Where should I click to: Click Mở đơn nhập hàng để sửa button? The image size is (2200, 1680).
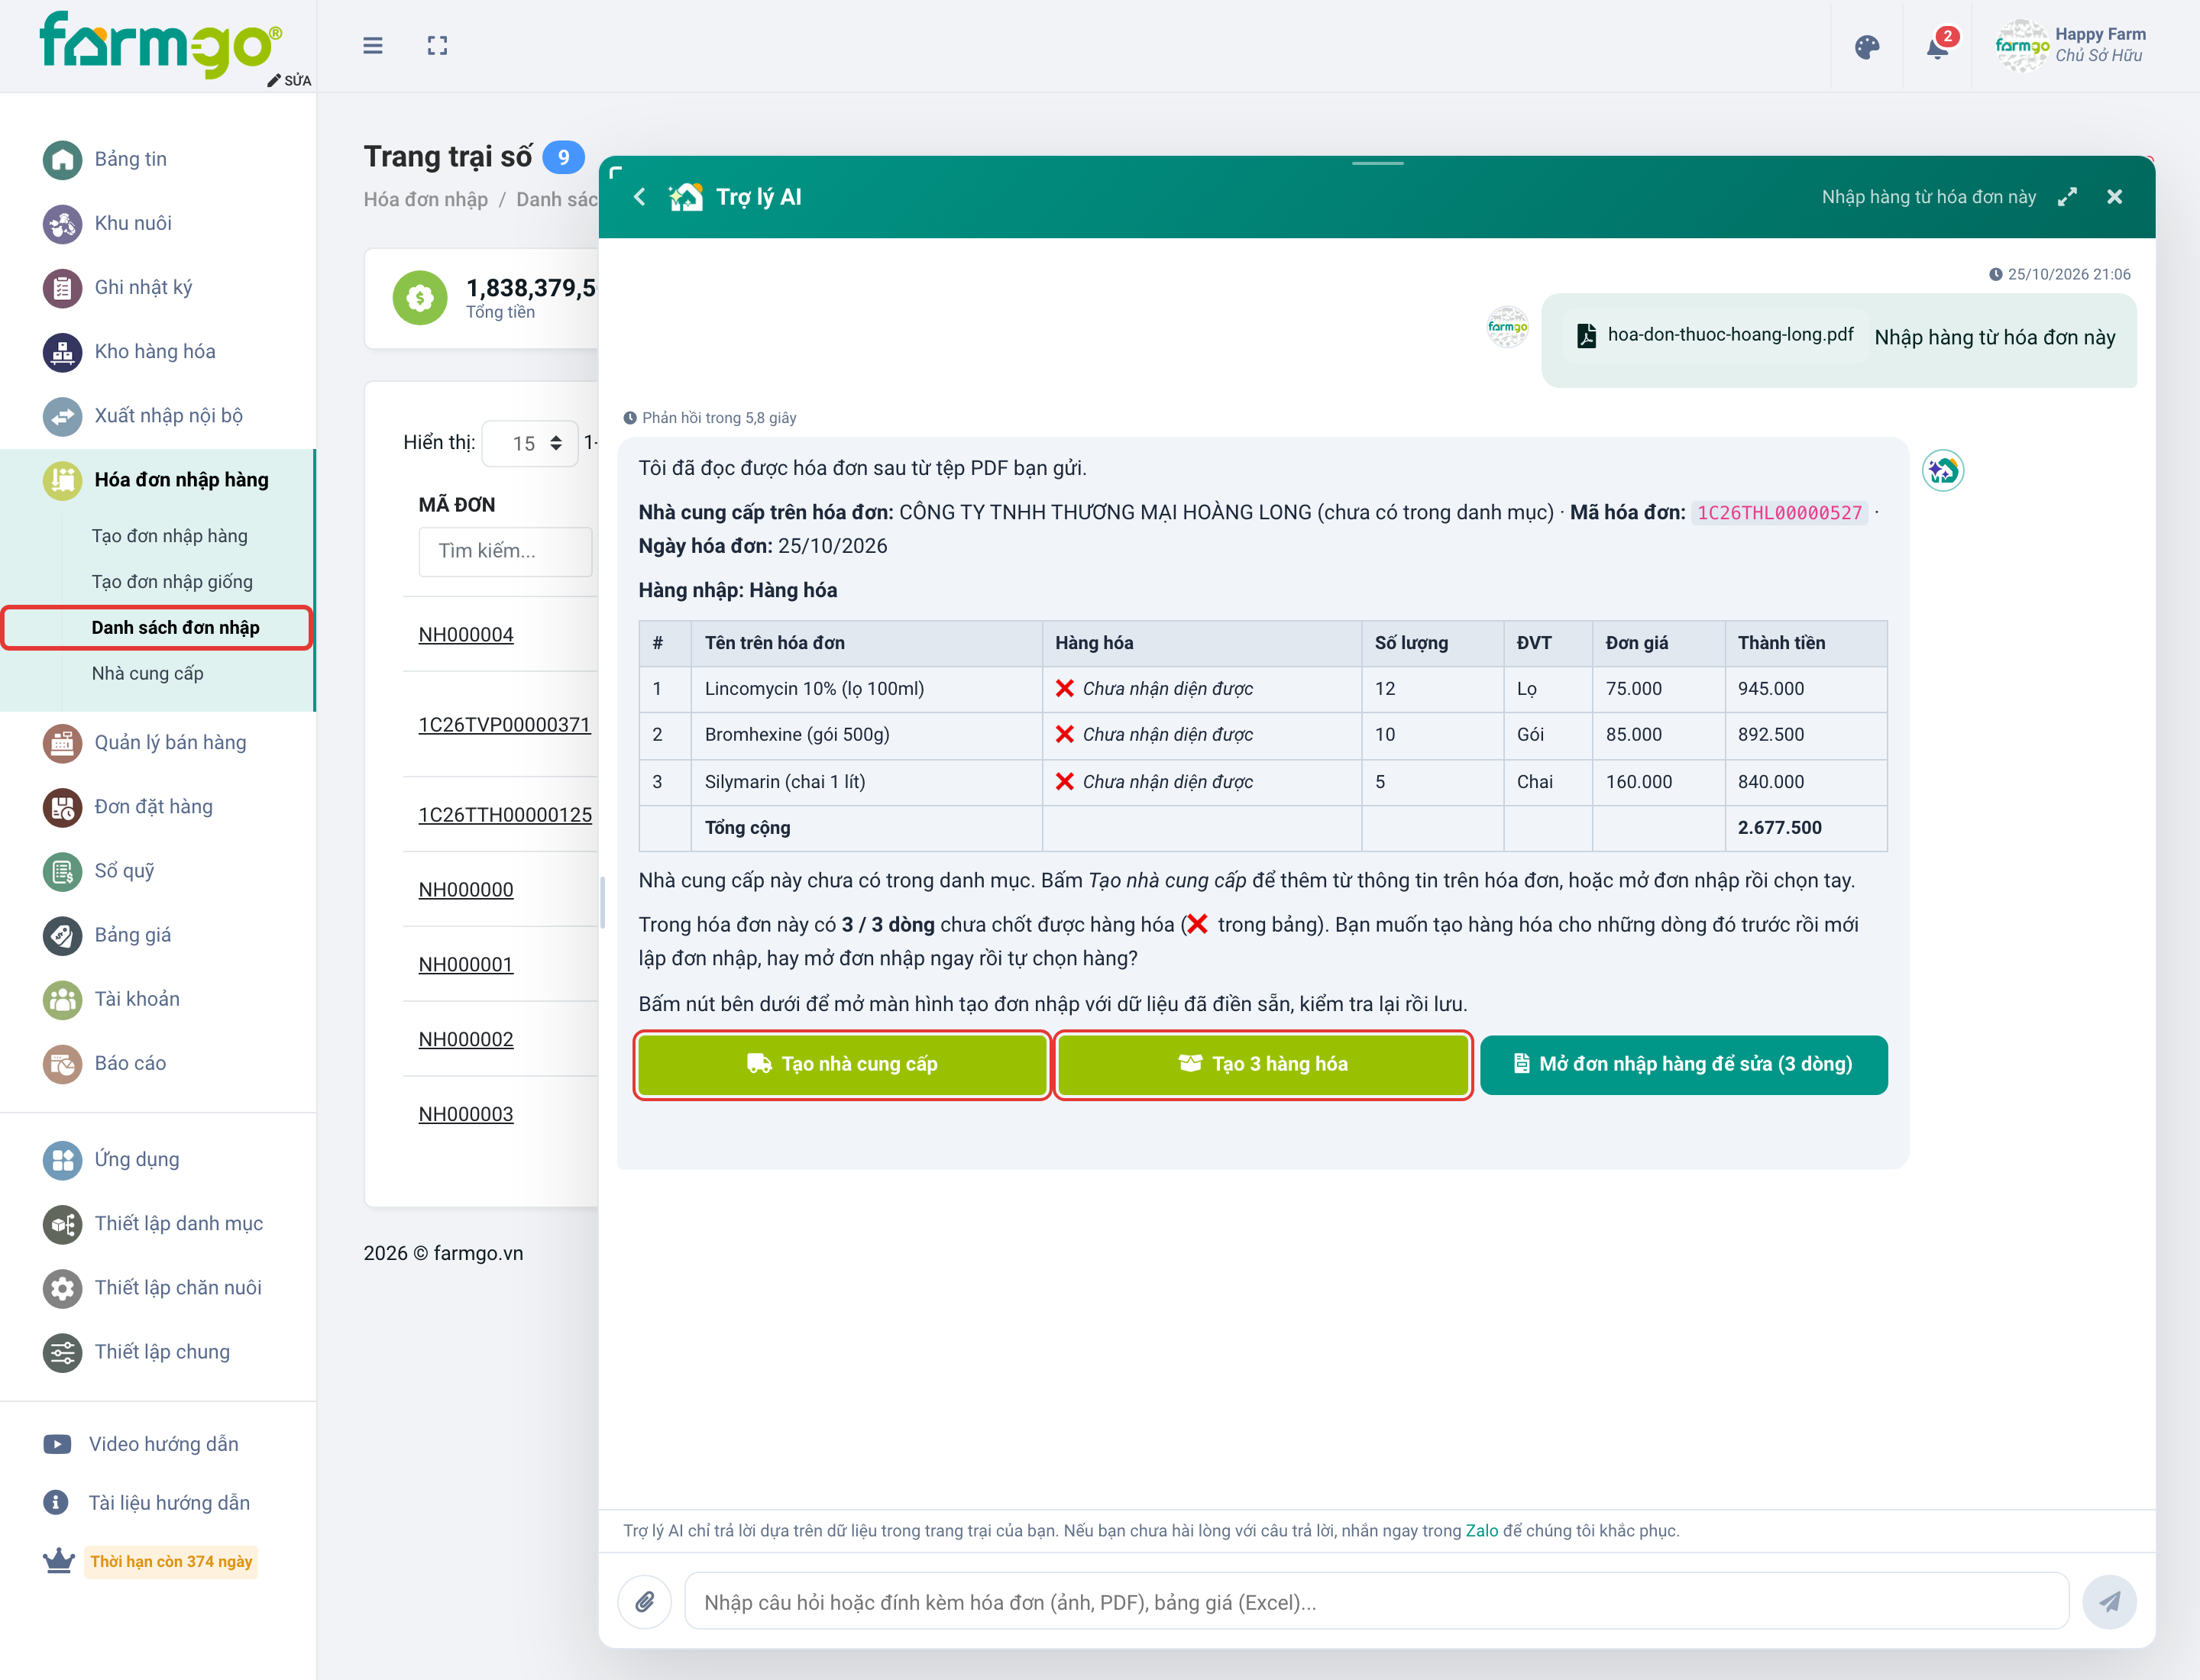coord(1684,1064)
